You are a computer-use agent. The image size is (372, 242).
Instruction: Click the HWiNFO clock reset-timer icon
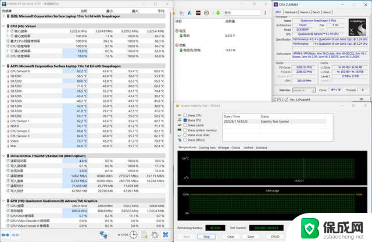click(134, 234)
